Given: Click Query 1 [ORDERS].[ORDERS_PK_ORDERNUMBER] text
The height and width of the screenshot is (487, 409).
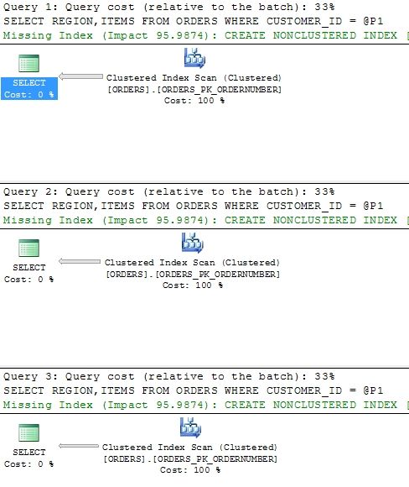Looking at the screenshot, I should click(194, 90).
